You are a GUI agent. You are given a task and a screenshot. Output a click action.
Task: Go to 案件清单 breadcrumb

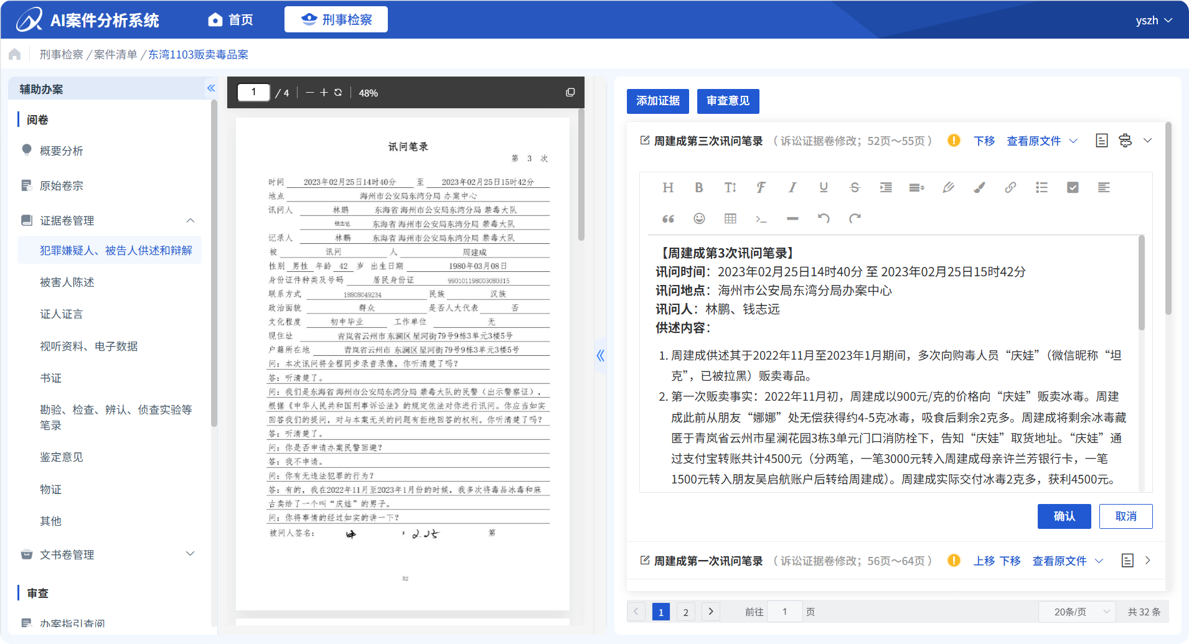[116, 55]
